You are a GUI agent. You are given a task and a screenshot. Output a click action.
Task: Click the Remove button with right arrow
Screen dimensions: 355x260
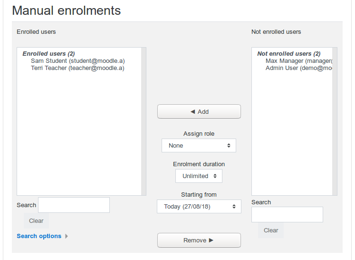pos(199,240)
